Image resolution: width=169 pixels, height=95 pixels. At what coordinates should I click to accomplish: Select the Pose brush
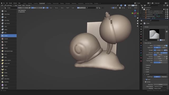(9, 70)
